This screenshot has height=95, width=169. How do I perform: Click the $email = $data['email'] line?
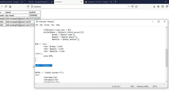(65, 37)
